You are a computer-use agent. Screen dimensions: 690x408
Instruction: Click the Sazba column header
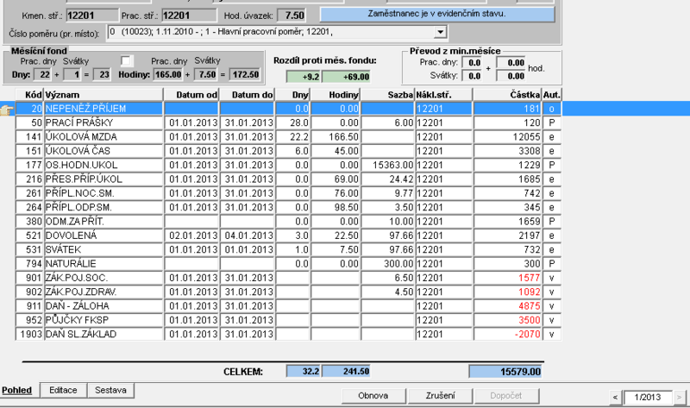click(387, 95)
